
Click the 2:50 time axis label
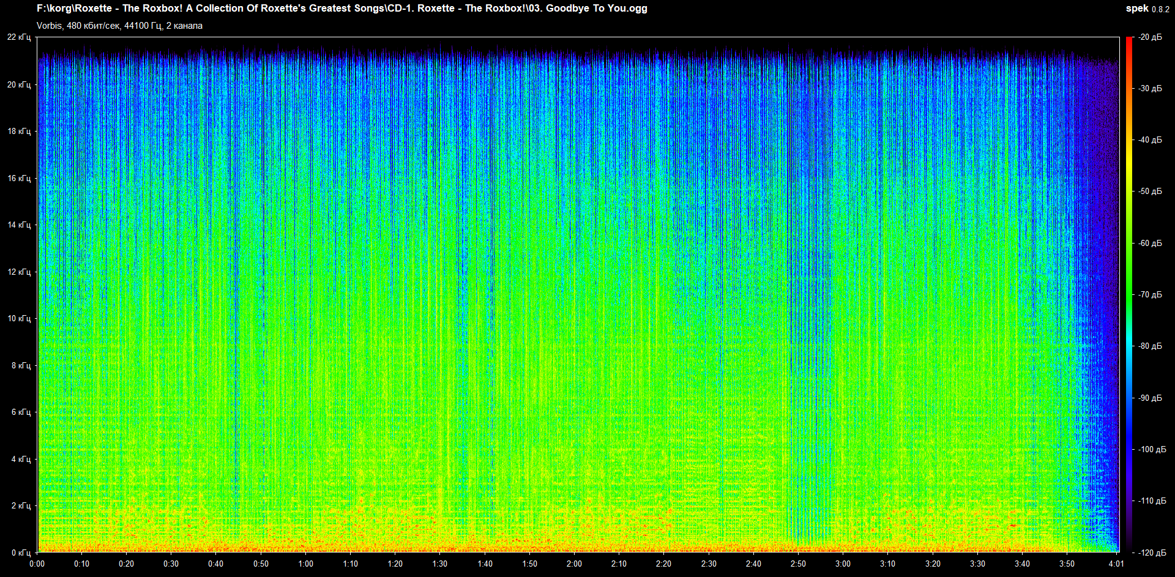pyautogui.click(x=798, y=564)
